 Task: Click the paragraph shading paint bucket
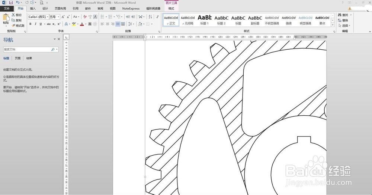[x=140, y=24]
